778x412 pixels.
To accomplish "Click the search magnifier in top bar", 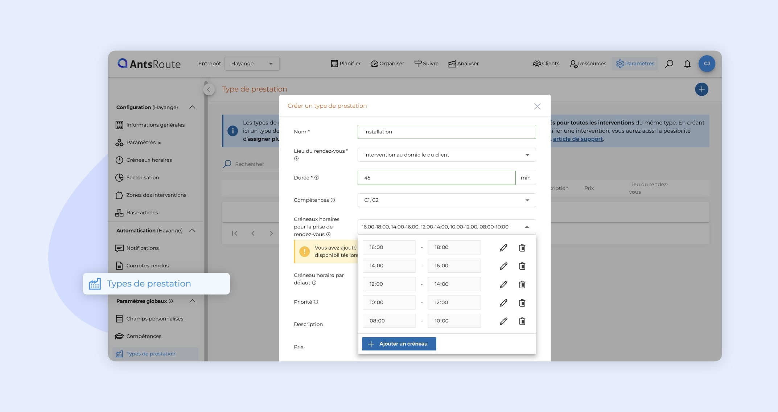I will coord(669,64).
